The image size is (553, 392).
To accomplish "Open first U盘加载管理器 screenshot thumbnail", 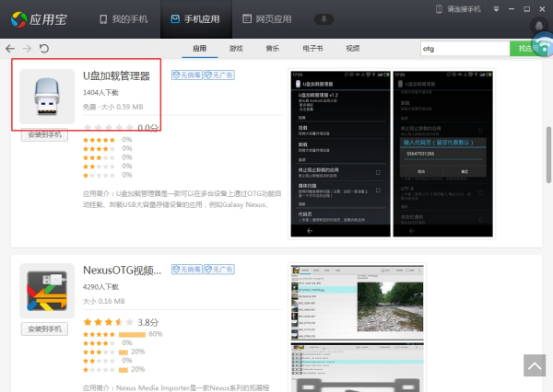I will [x=340, y=154].
